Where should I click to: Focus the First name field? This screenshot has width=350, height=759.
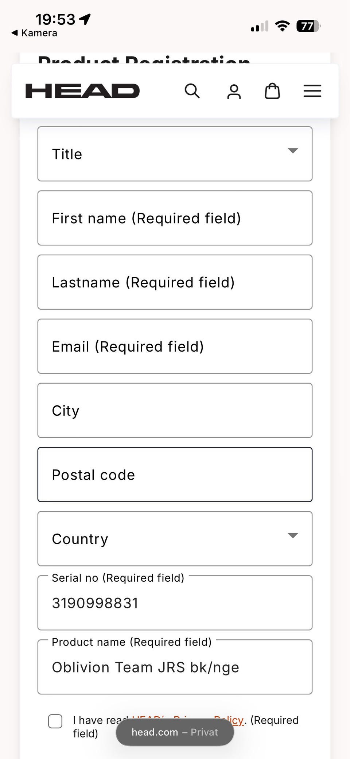[175, 218]
